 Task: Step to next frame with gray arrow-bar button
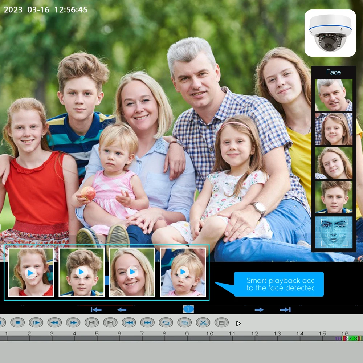pos(110,322)
